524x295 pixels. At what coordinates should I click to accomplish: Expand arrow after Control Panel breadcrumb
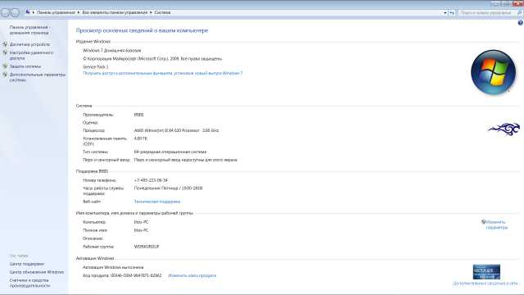click(x=79, y=12)
